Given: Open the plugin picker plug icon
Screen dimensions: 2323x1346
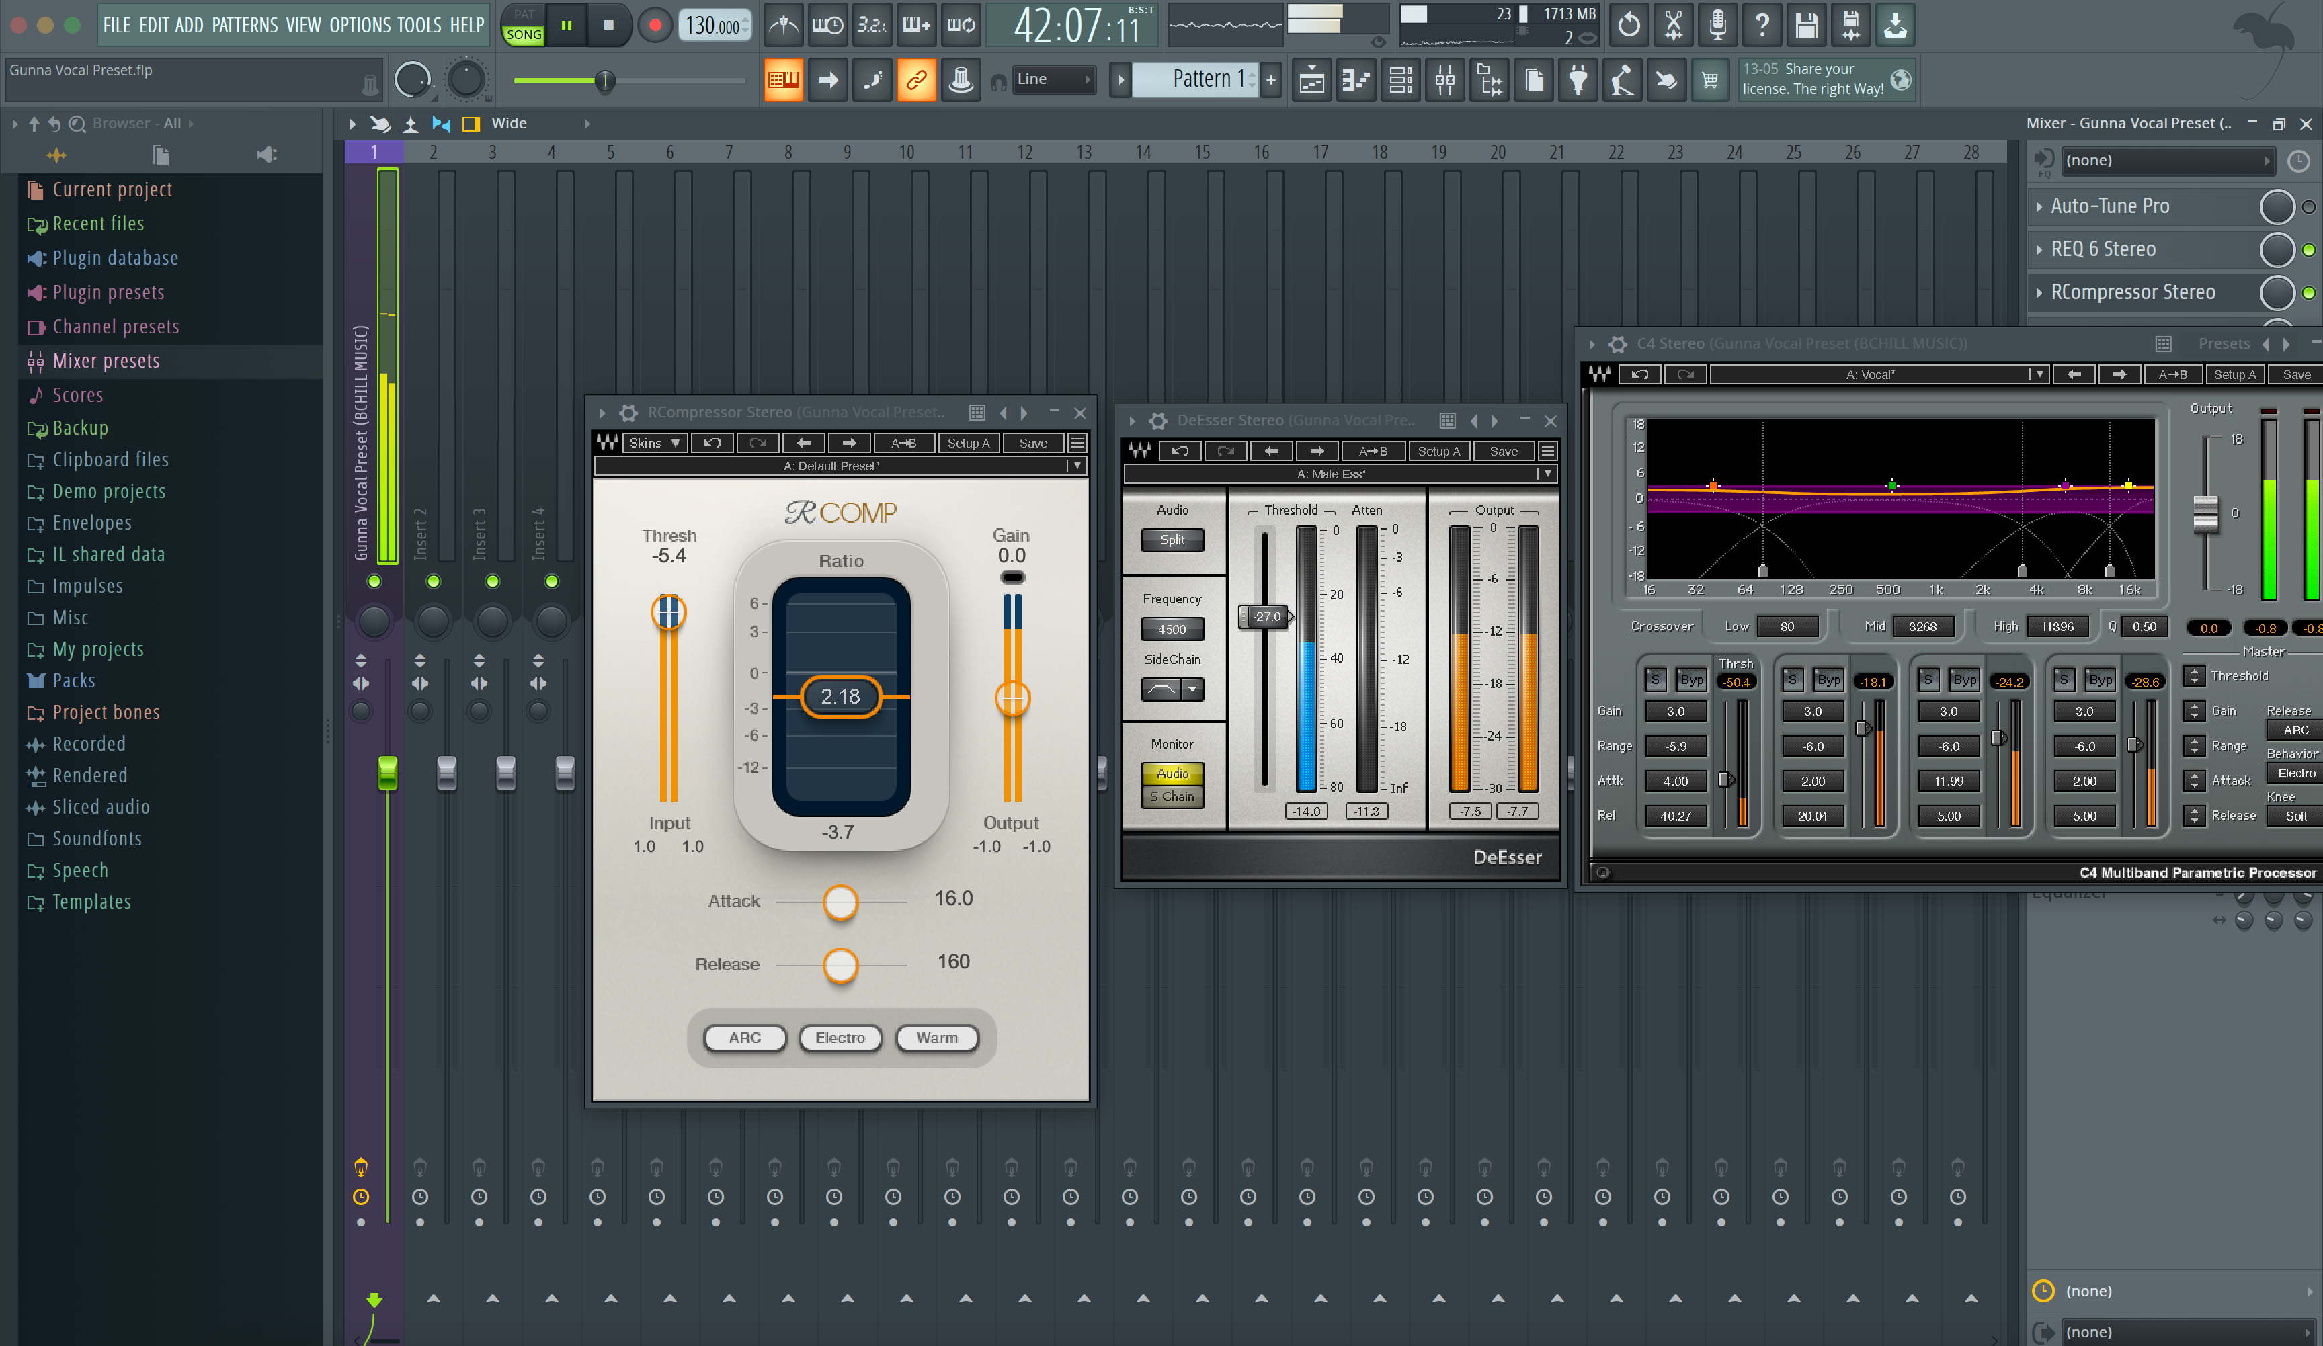Looking at the screenshot, I should [1578, 80].
